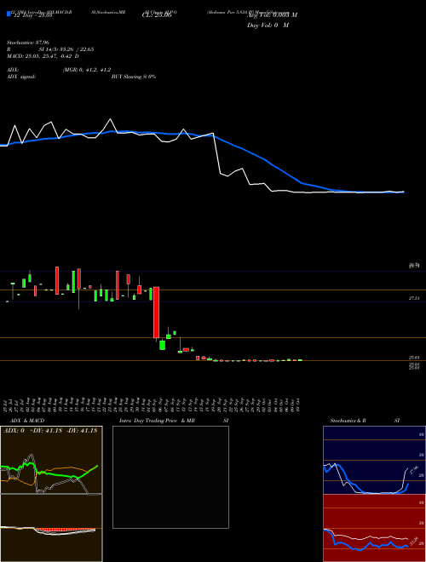Click the 'Stochastics & R' panel title

click(348, 421)
